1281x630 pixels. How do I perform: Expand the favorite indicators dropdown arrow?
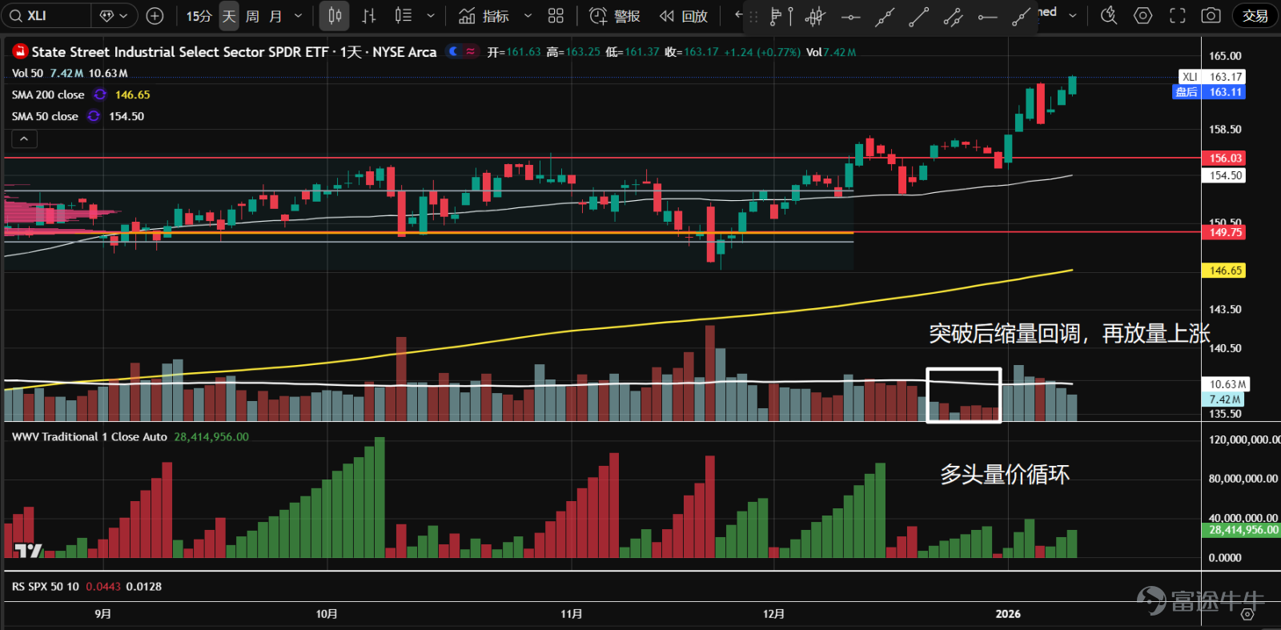tap(528, 16)
